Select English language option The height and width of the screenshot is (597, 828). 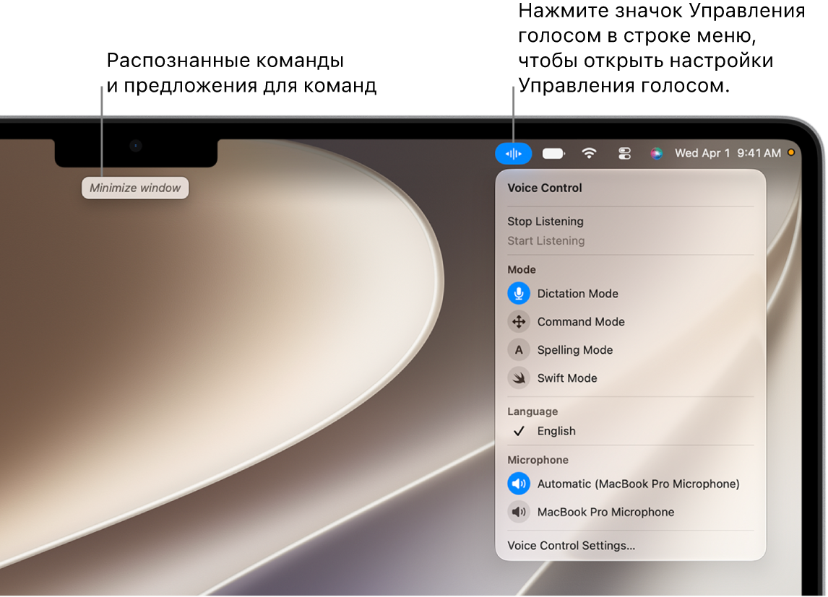(x=556, y=431)
